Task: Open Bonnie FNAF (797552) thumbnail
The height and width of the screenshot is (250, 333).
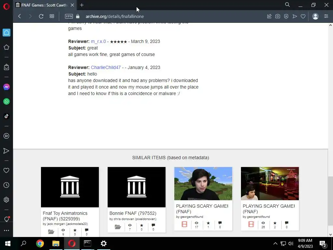Action: point(137,187)
